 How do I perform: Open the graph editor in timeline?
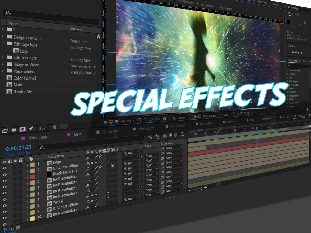(x=183, y=134)
